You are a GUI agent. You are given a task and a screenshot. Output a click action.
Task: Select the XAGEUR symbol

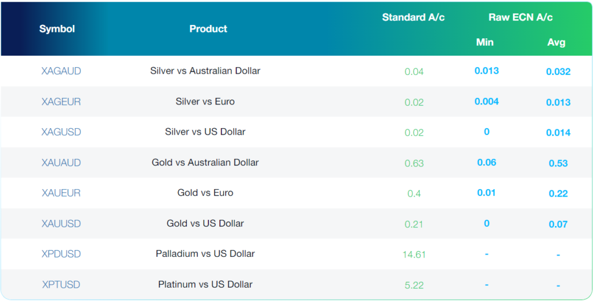(x=61, y=101)
